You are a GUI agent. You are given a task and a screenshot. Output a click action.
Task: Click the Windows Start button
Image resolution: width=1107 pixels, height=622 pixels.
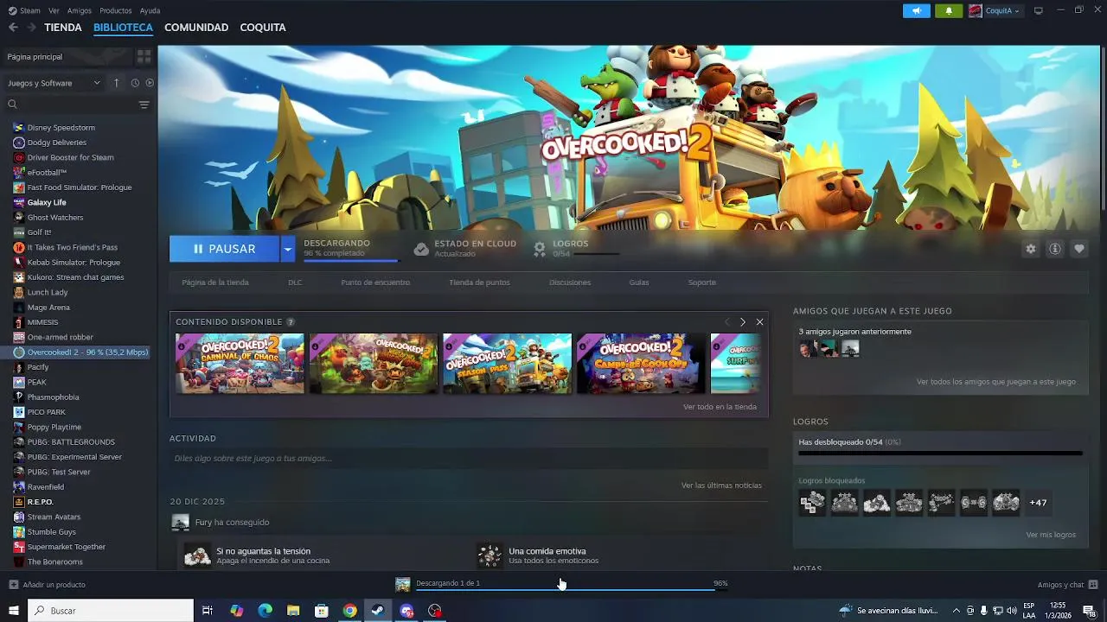pyautogui.click(x=13, y=611)
